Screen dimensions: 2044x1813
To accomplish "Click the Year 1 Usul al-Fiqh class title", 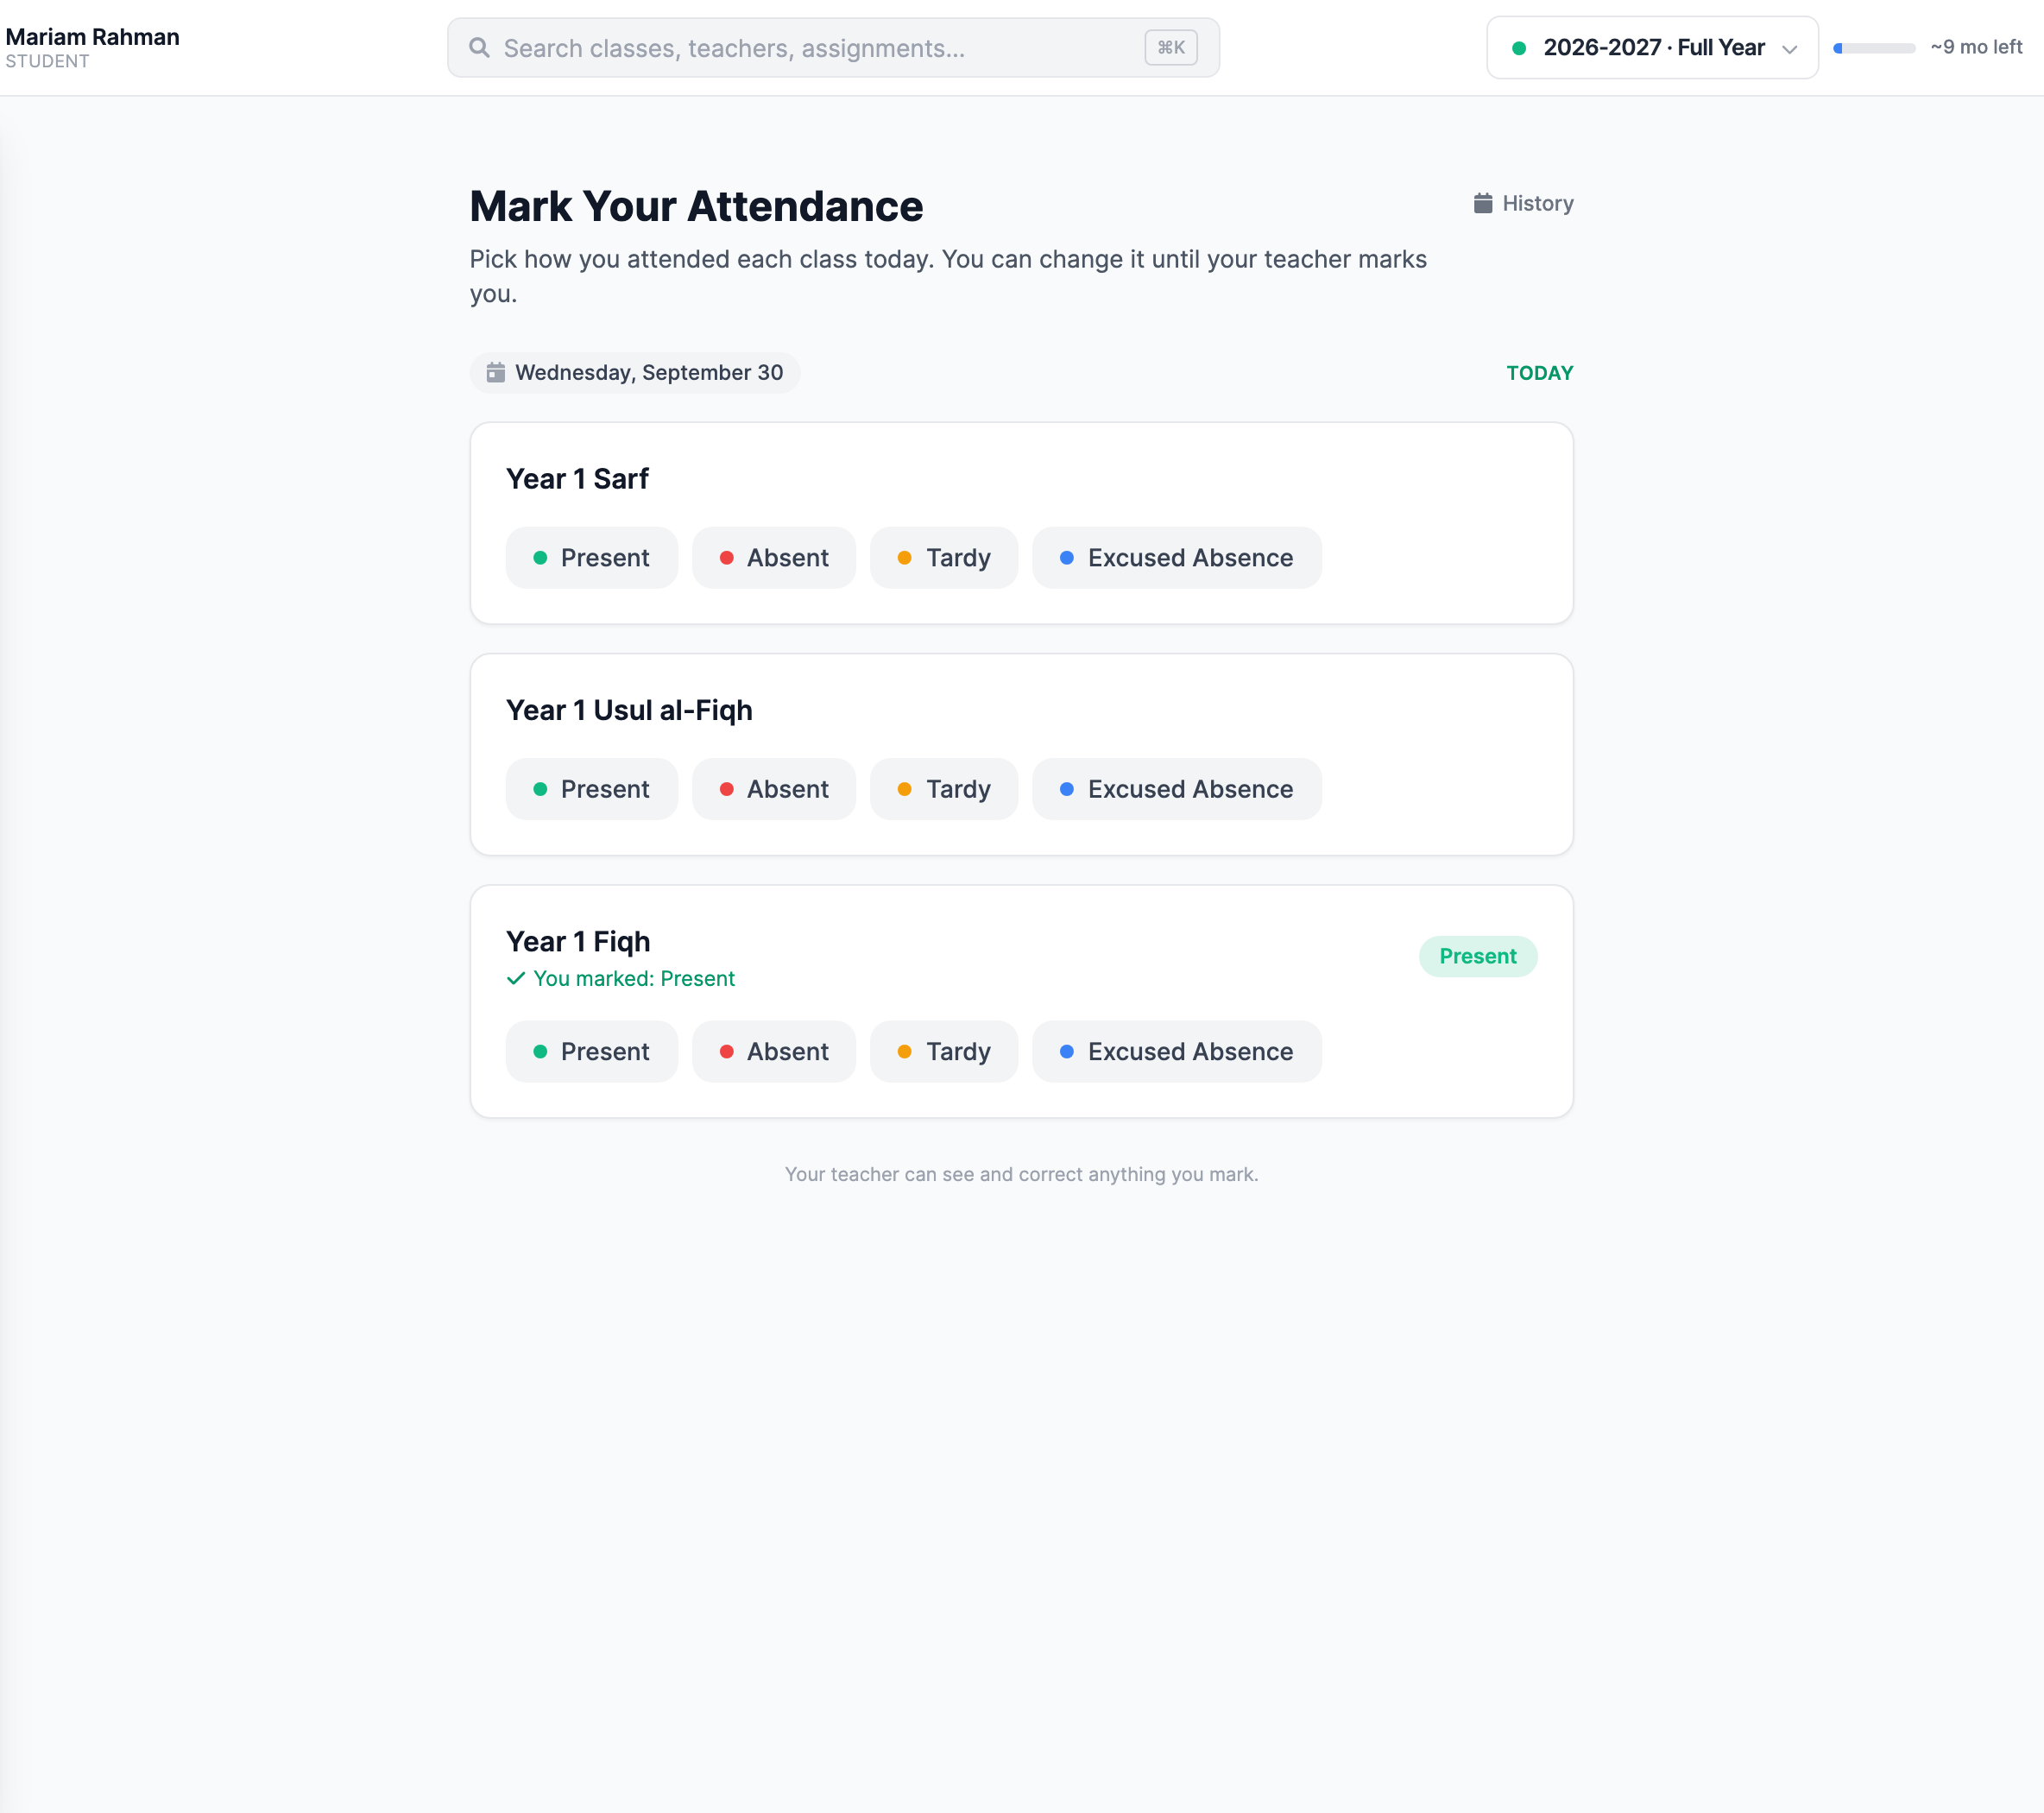I will [x=630, y=710].
